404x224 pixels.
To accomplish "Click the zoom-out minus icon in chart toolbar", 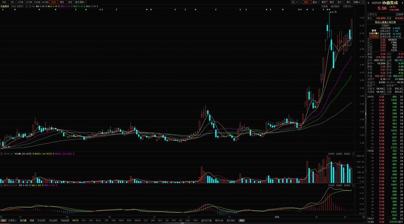I will click(301, 2).
